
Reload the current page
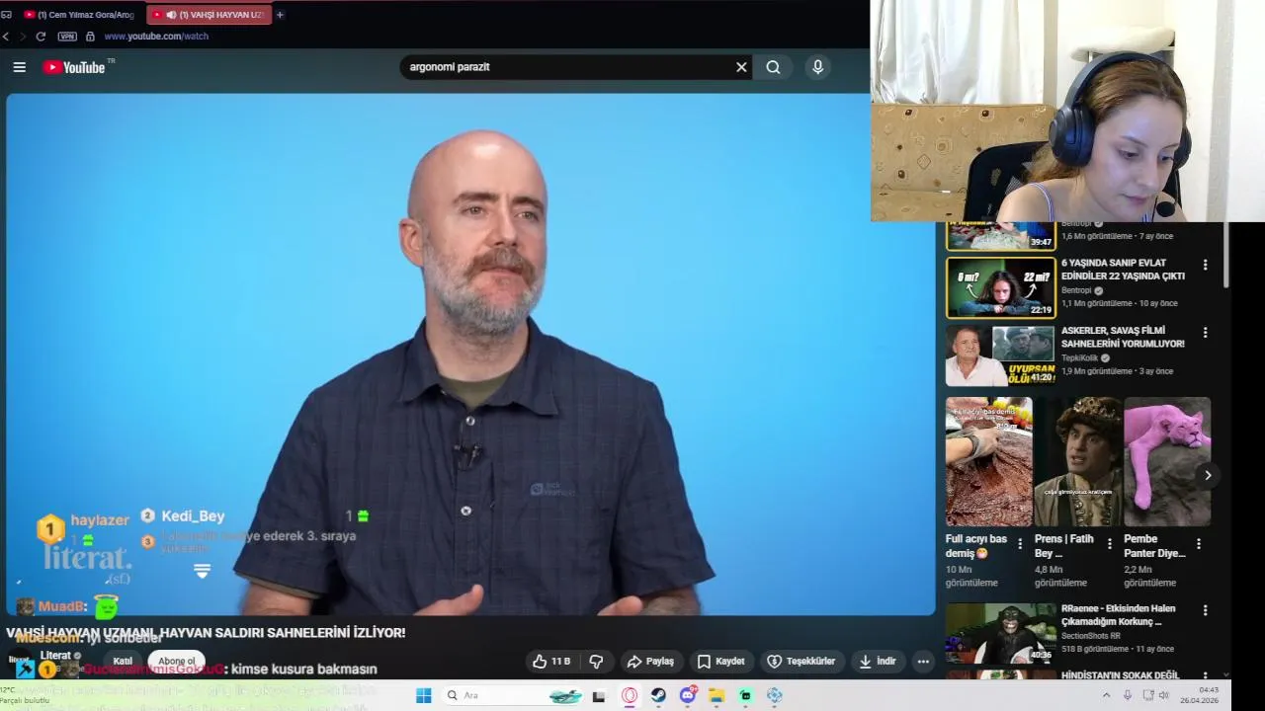point(41,37)
